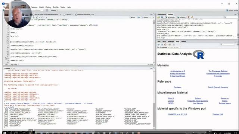Open R Installation and Administration link
The width and height of the screenshot is (239, 134).
click(x=218, y=74)
